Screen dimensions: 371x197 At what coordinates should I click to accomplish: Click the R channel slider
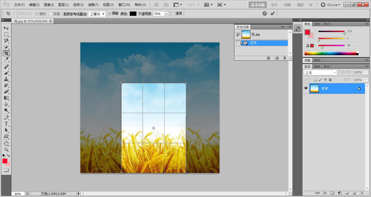(331, 32)
